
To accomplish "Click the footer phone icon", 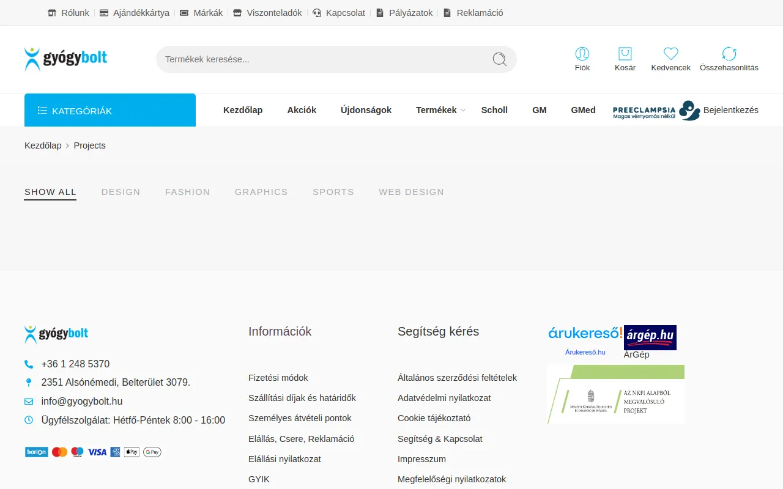I will [29, 364].
